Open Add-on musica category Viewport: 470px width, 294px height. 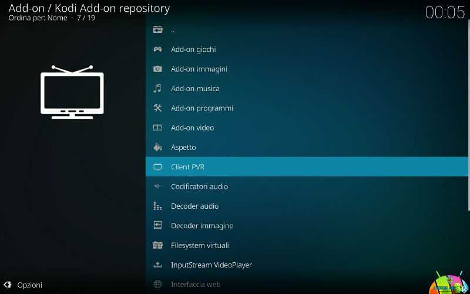click(x=307, y=89)
